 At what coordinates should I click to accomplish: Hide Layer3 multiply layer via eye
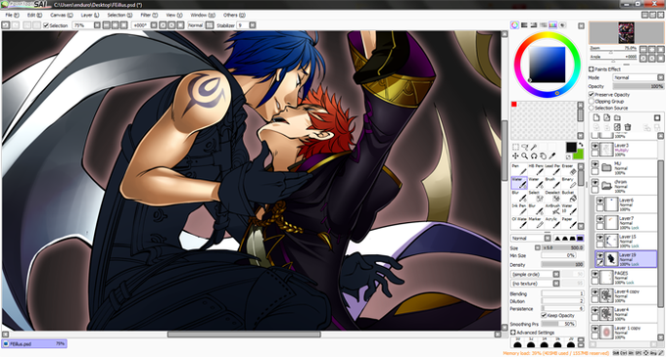595,146
